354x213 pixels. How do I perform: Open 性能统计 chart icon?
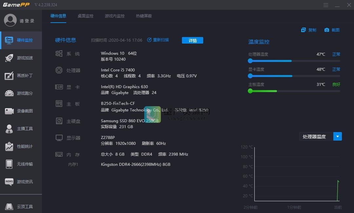(x=9, y=146)
